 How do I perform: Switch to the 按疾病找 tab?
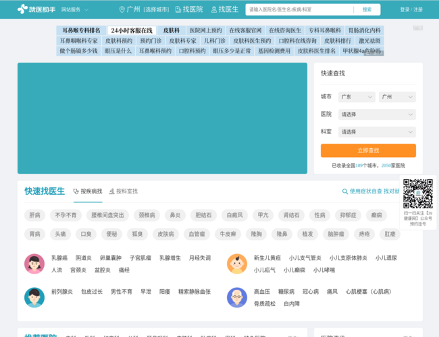pos(88,191)
